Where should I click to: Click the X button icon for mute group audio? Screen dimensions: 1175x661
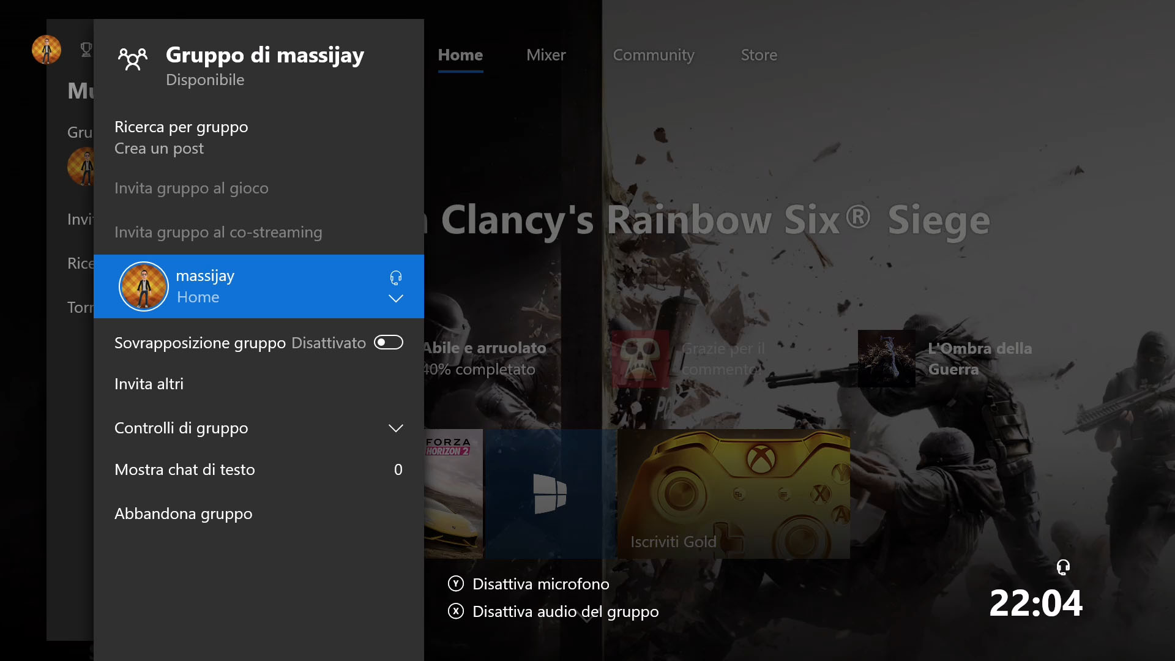[x=456, y=611]
